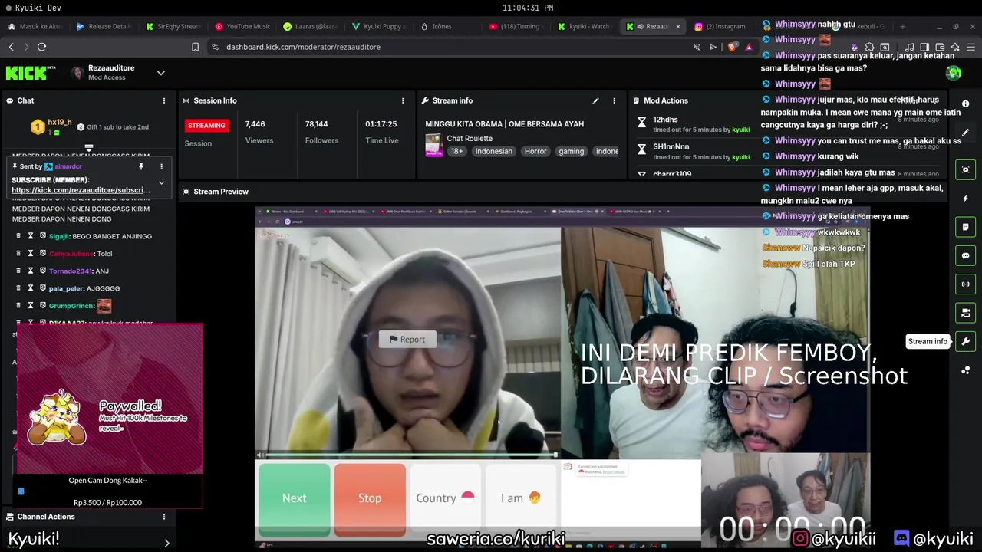Open the Session Info panel options menu
The height and width of the screenshot is (552, 982).
tap(403, 100)
